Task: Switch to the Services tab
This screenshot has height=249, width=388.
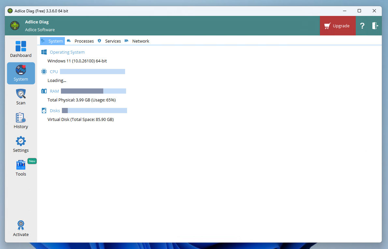Action: (x=113, y=41)
